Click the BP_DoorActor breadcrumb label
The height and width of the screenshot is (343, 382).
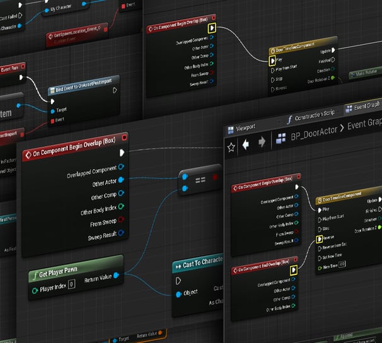coord(314,133)
